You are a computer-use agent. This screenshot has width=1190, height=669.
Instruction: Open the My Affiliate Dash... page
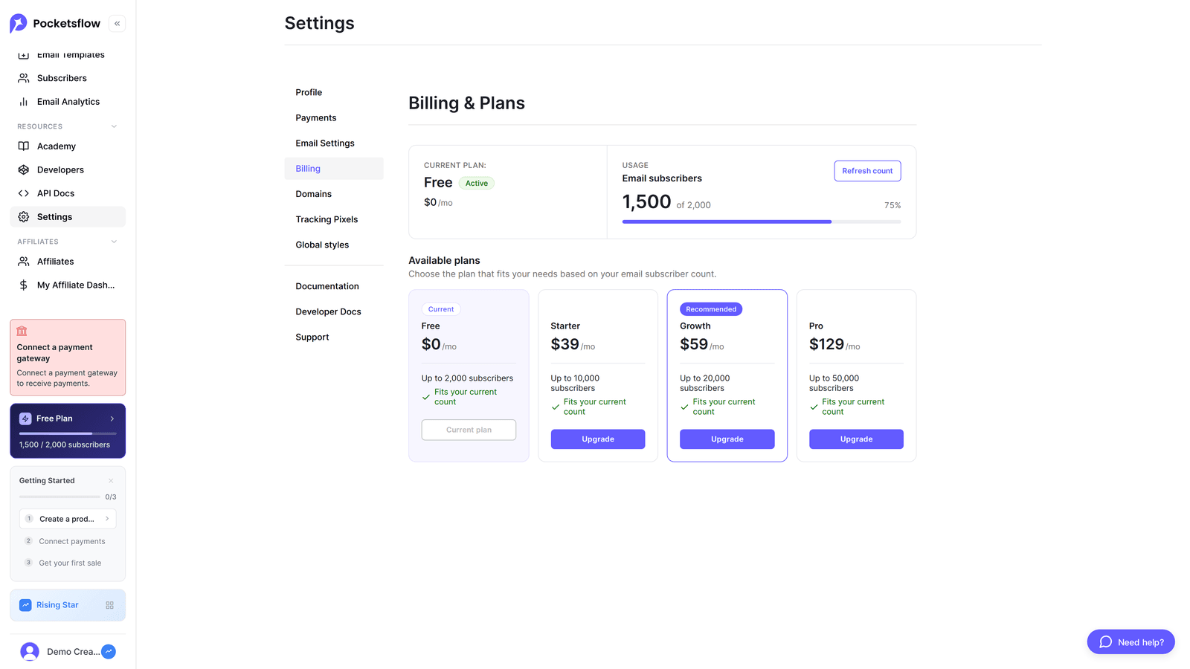[68, 285]
